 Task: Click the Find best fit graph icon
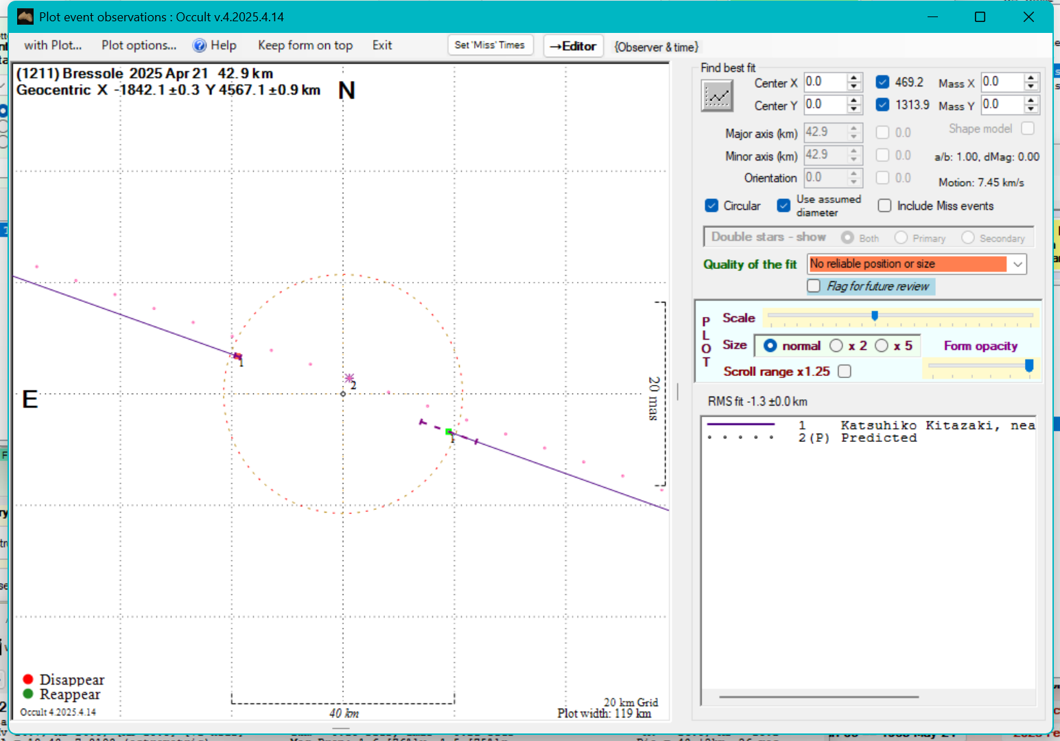[x=717, y=95]
